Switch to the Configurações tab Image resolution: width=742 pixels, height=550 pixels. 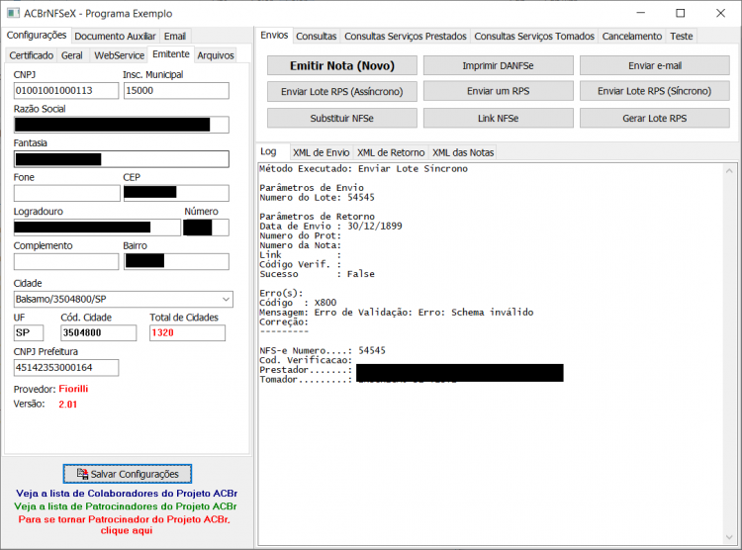(x=37, y=36)
